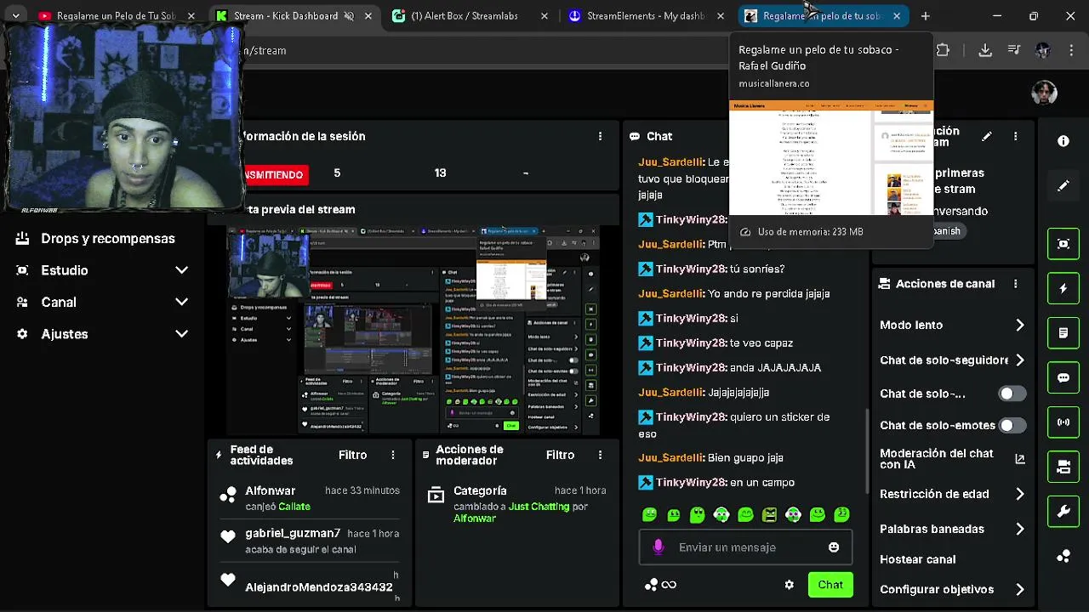This screenshot has height=612, width=1089.
Task: Edit stream info with the pencil icon
Action: pos(986,136)
